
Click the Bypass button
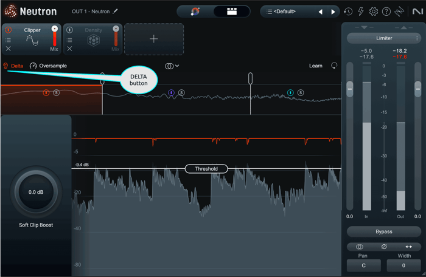pyautogui.click(x=384, y=231)
